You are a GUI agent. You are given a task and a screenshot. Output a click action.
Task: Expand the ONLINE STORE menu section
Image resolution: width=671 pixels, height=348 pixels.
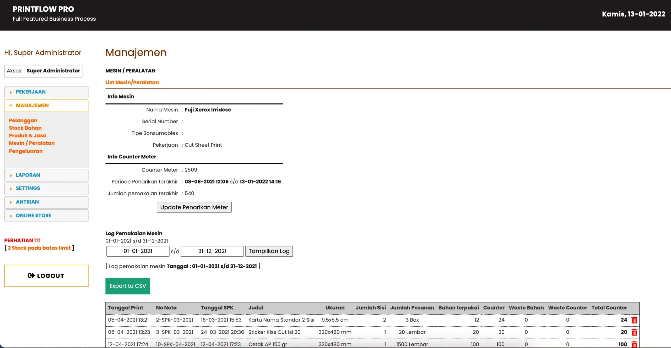click(46, 216)
